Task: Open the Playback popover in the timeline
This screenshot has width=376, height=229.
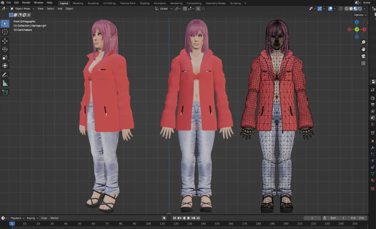Action: click(17, 218)
